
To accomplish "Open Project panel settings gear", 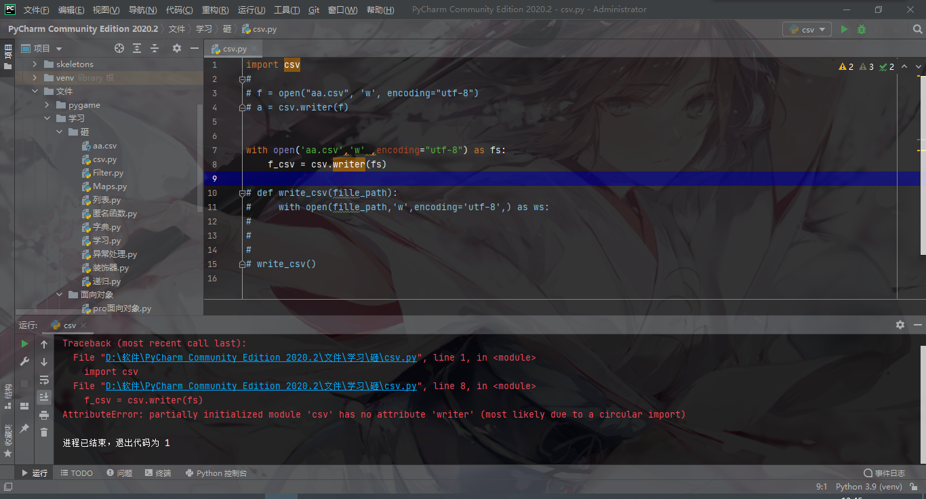I will (x=177, y=47).
